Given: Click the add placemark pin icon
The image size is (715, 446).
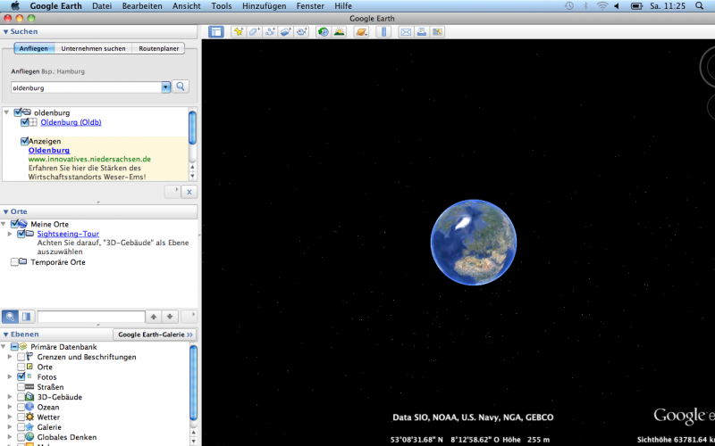Looking at the screenshot, I should pyautogui.click(x=239, y=32).
